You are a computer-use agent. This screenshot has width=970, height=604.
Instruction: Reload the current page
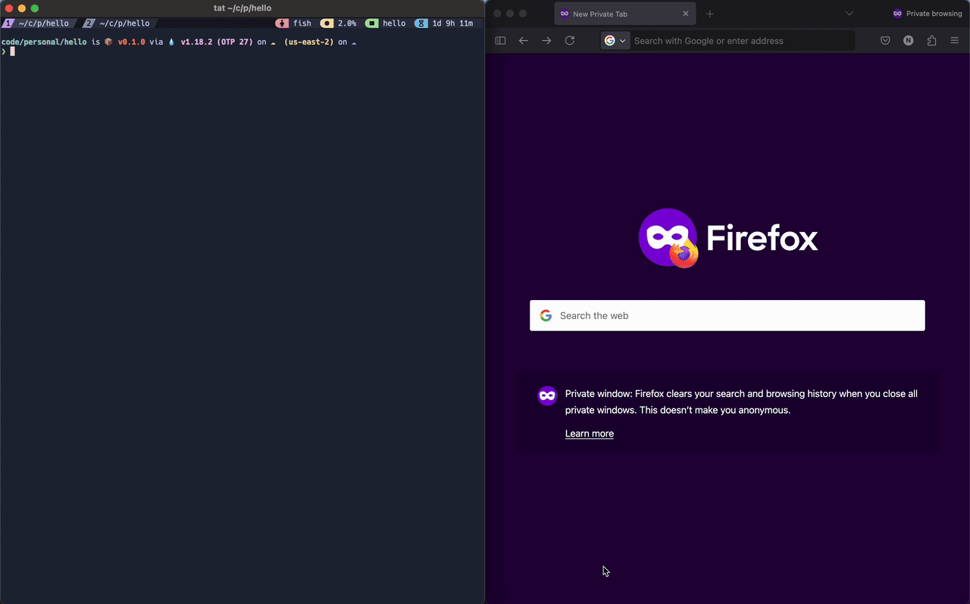point(570,40)
